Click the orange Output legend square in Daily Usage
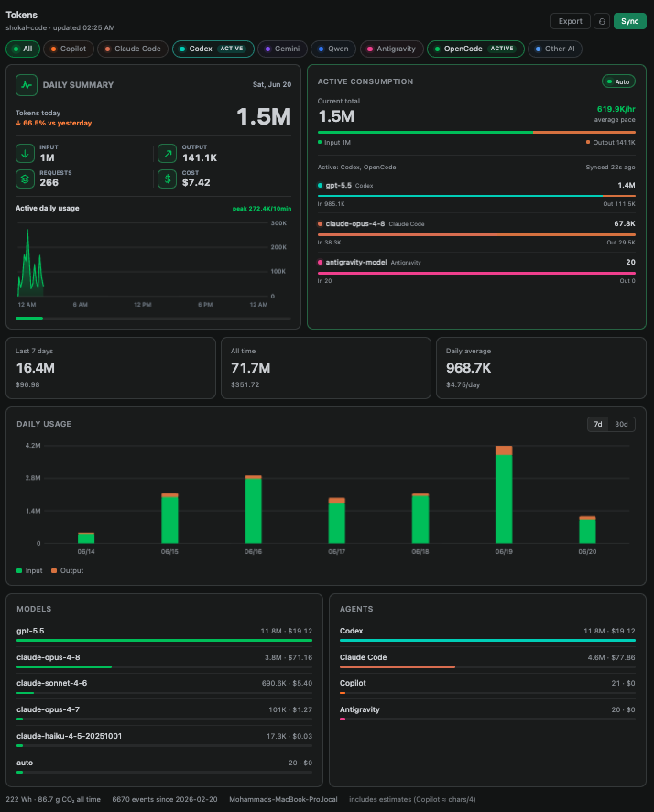 (54, 570)
